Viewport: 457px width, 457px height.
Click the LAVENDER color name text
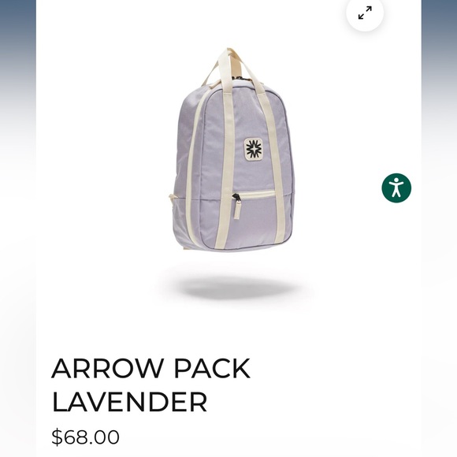coord(129,401)
